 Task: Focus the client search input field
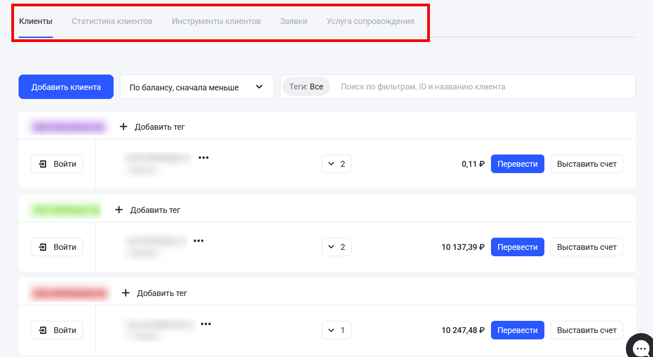coord(480,87)
